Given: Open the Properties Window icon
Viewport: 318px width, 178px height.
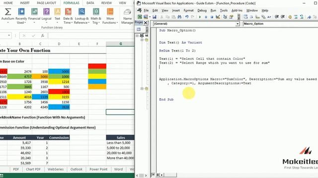Looking at the screenshot, I should [x=231, y=17].
